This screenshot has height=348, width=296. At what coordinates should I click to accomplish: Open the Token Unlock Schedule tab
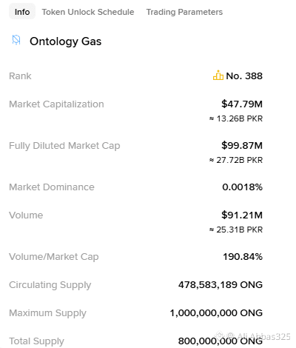pos(88,12)
